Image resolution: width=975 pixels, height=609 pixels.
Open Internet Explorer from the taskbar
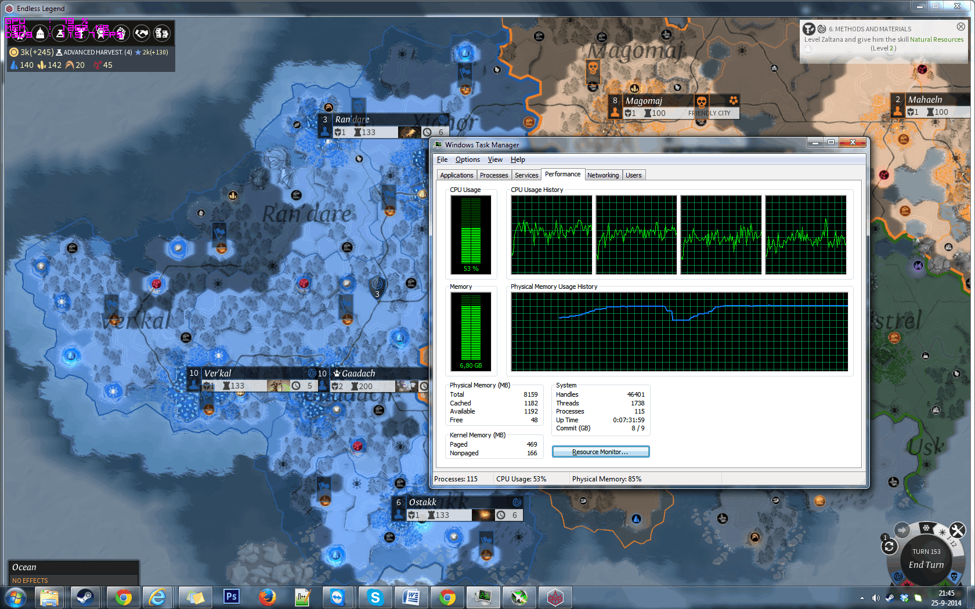pyautogui.click(x=157, y=597)
